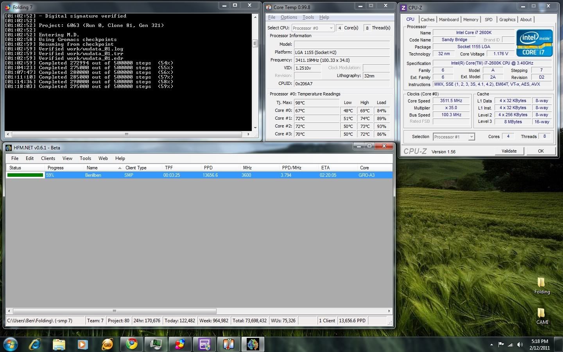Click the Folding protein taskbar icon
The height and width of the screenshot is (352, 563).
click(x=253, y=344)
